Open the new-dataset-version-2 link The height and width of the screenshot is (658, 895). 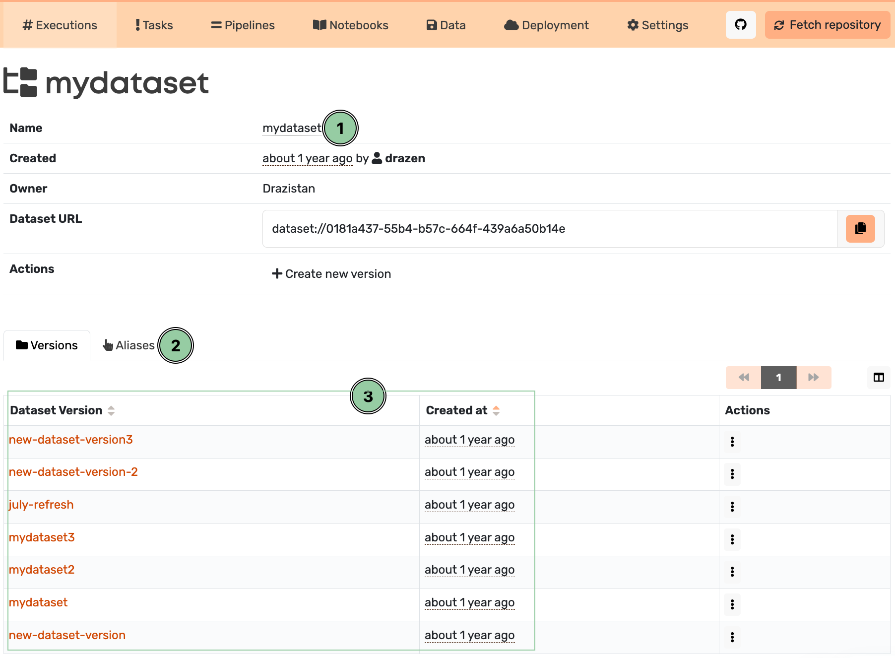73,472
